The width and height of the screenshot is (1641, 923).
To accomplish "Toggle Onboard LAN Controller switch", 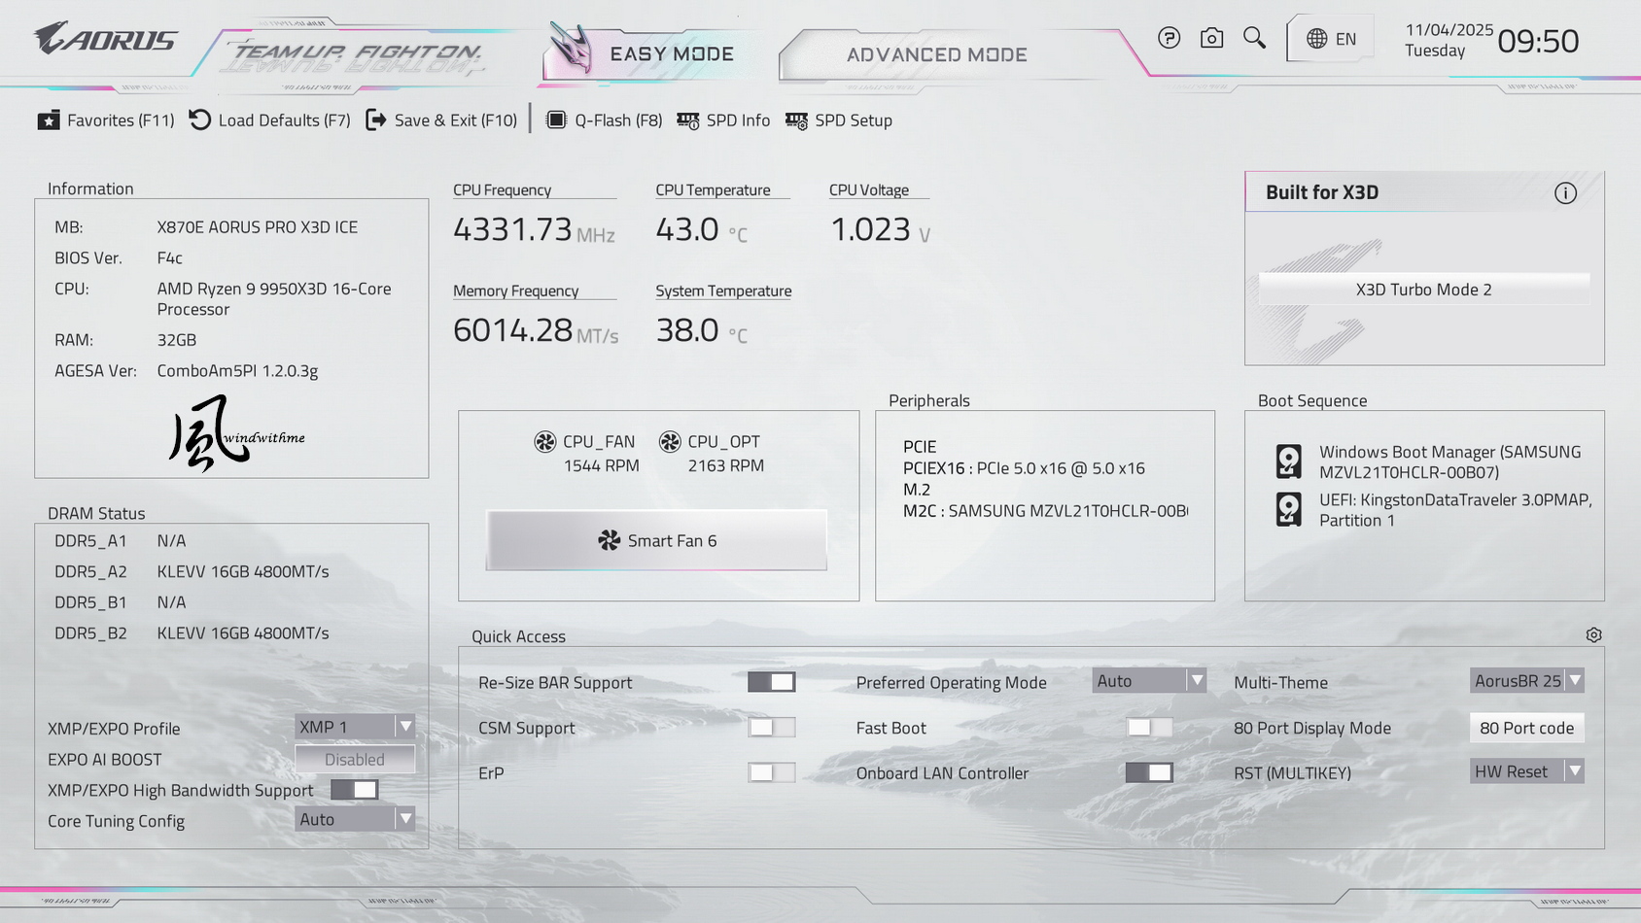I will (1149, 772).
